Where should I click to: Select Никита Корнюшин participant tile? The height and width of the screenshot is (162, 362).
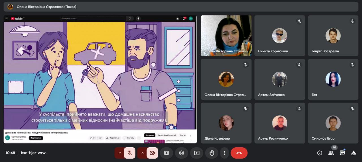point(280,35)
